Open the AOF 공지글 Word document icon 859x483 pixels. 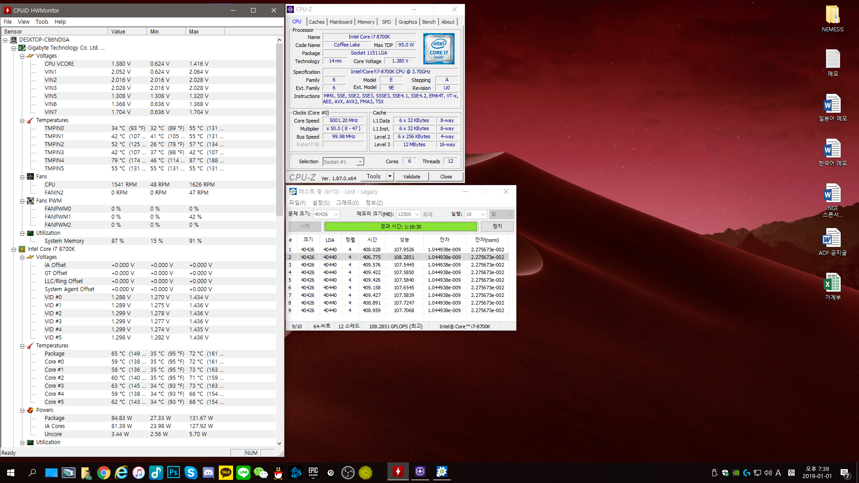point(832,238)
